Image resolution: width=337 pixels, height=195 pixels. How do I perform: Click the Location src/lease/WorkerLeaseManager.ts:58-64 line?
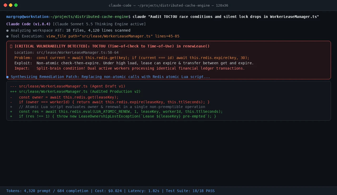pos(67,52)
